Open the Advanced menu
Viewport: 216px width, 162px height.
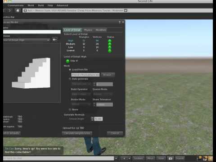[x=62, y=5]
